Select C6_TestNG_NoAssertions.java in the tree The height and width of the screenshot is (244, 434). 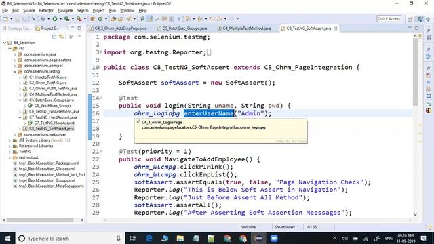click(54, 111)
